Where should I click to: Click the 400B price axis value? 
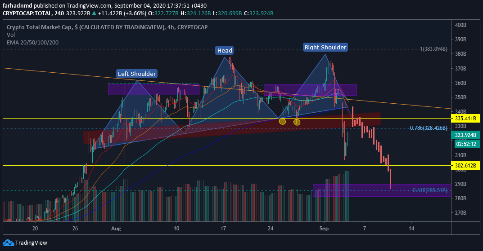pyautogui.click(x=460, y=25)
